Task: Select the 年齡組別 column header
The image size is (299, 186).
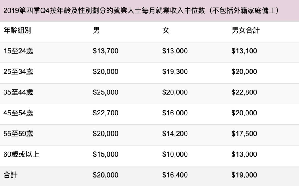Action: 17,30
